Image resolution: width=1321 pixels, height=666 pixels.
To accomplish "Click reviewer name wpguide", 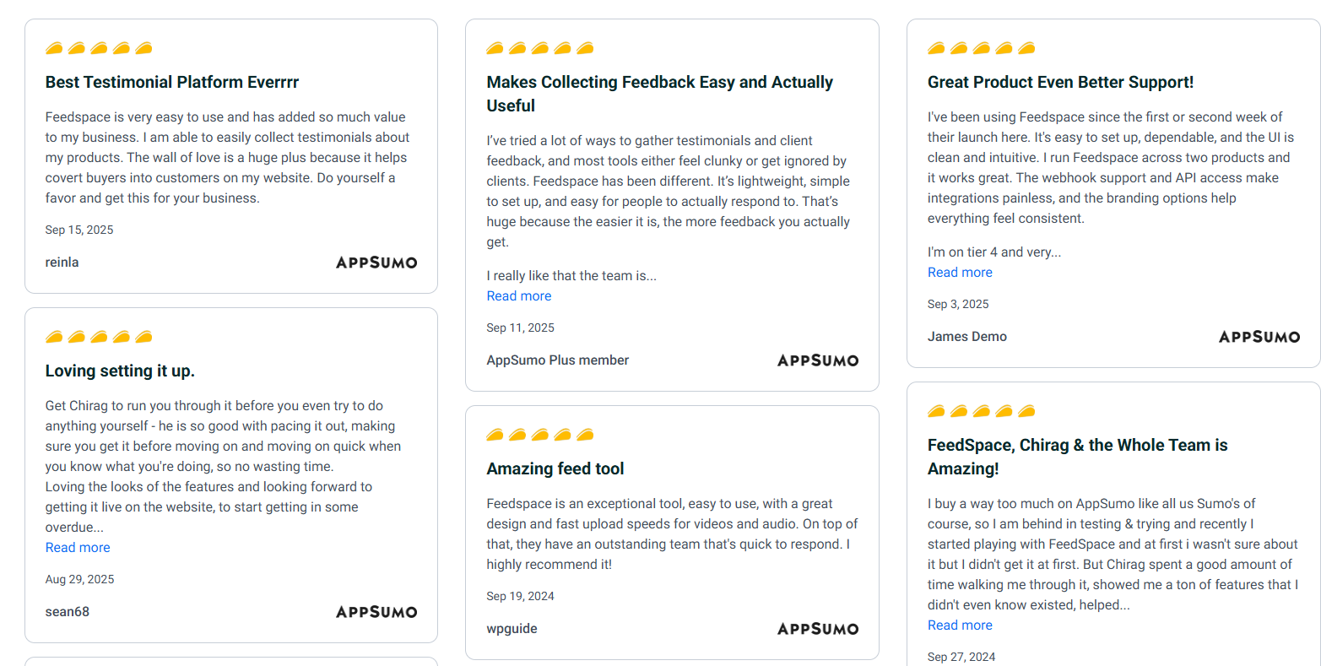I will (x=512, y=629).
